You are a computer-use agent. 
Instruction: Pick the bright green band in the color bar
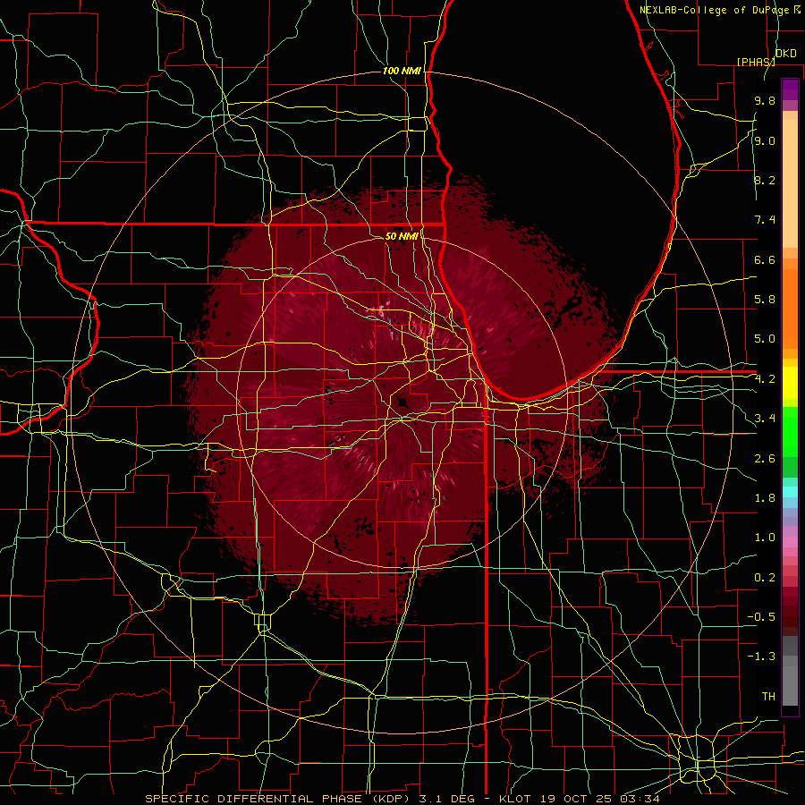790,432
